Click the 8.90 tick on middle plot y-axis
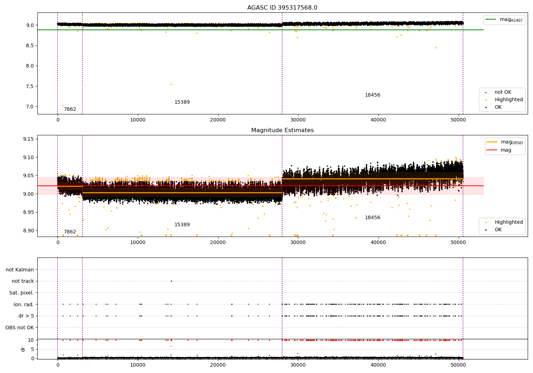 coord(28,231)
